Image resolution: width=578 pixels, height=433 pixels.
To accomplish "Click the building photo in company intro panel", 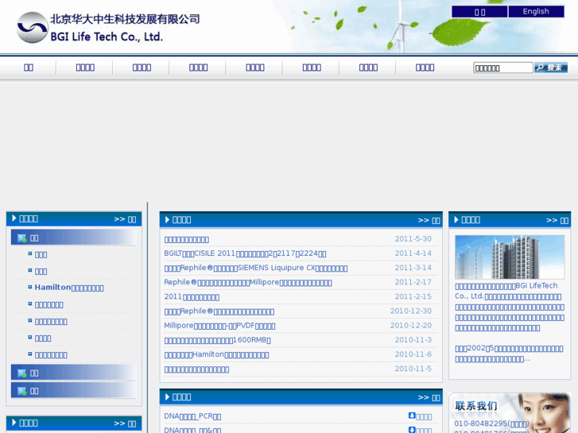I will point(510,257).
